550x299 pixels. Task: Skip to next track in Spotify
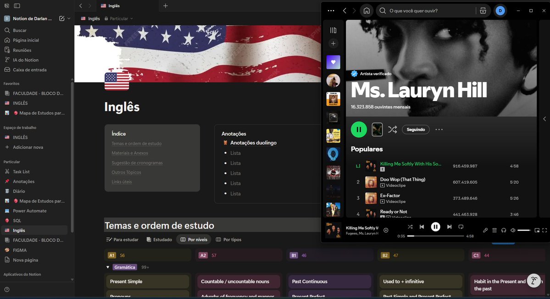(450, 227)
